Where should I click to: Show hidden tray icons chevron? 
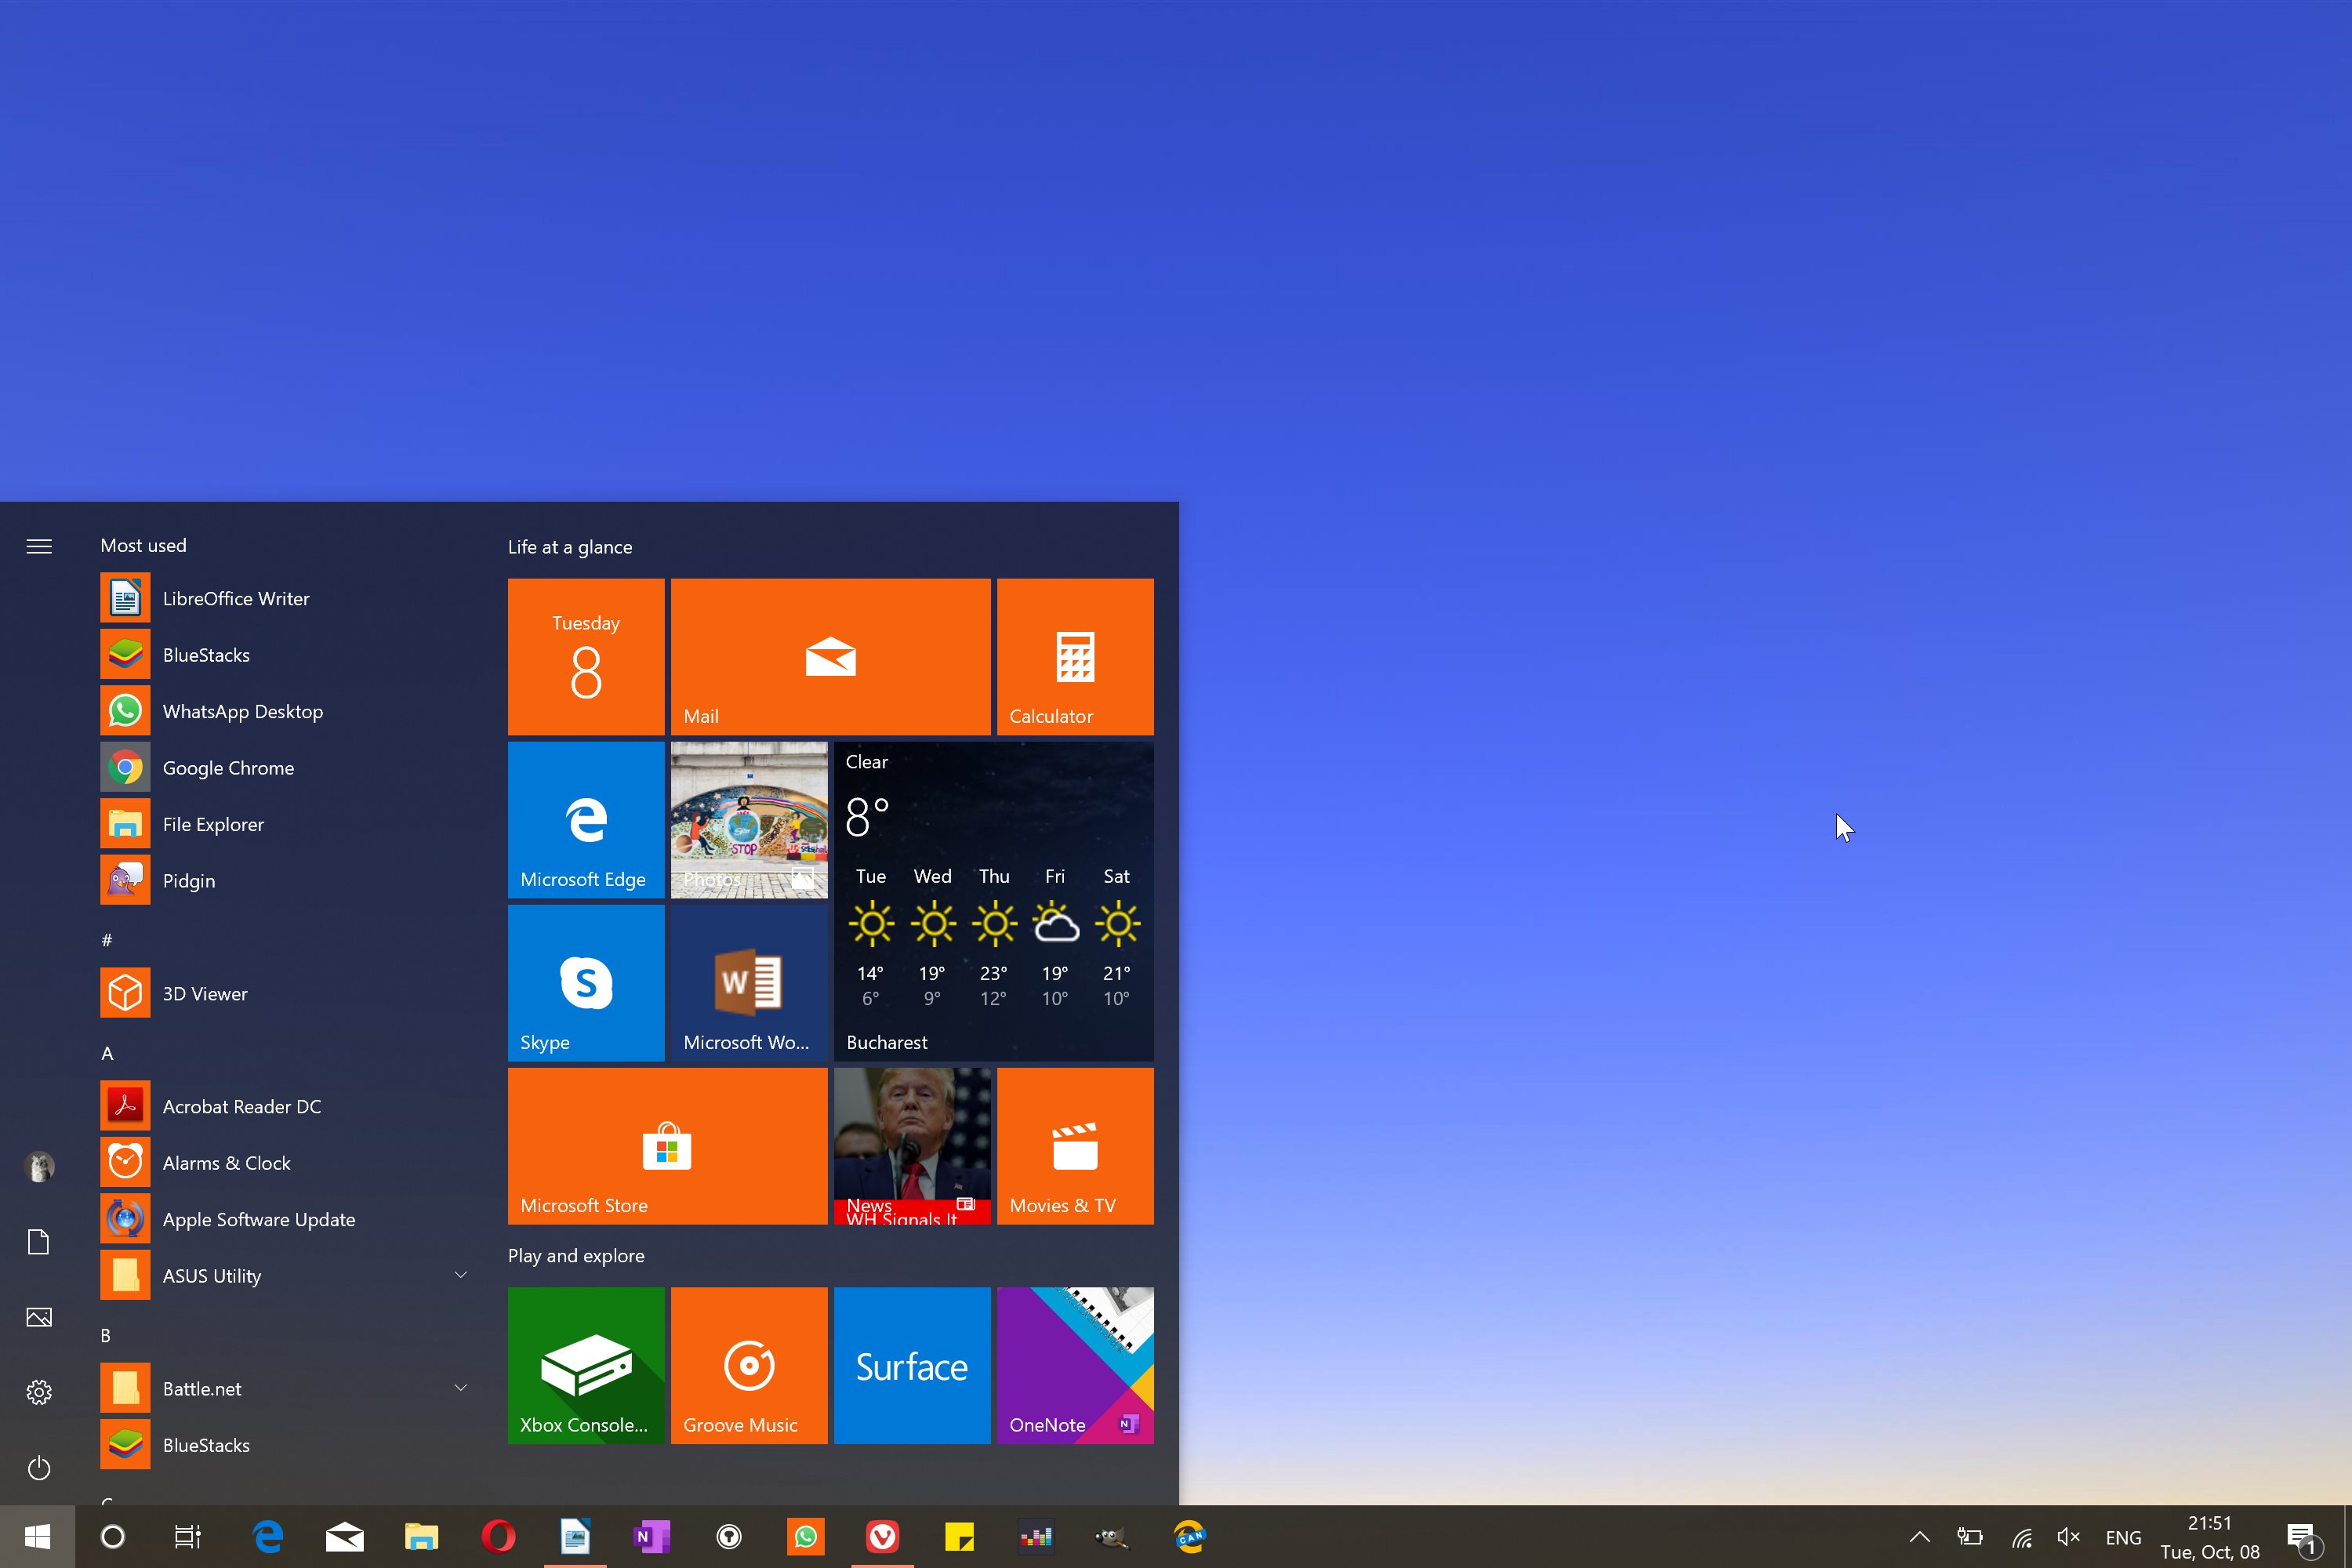[x=1919, y=1537]
